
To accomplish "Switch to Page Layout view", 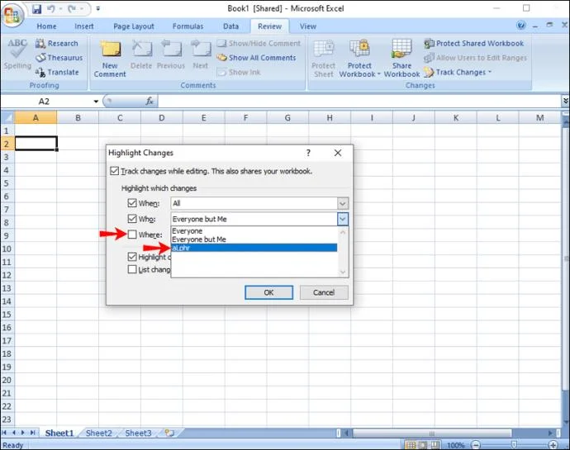I will (x=423, y=445).
